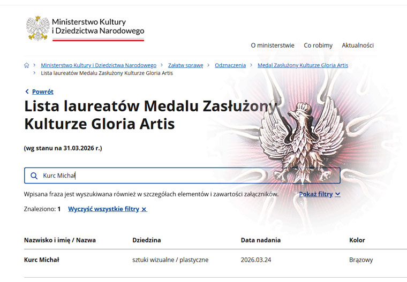Click the Nazwisko i imię column header
This screenshot has height=282, width=407.
pos(60,240)
